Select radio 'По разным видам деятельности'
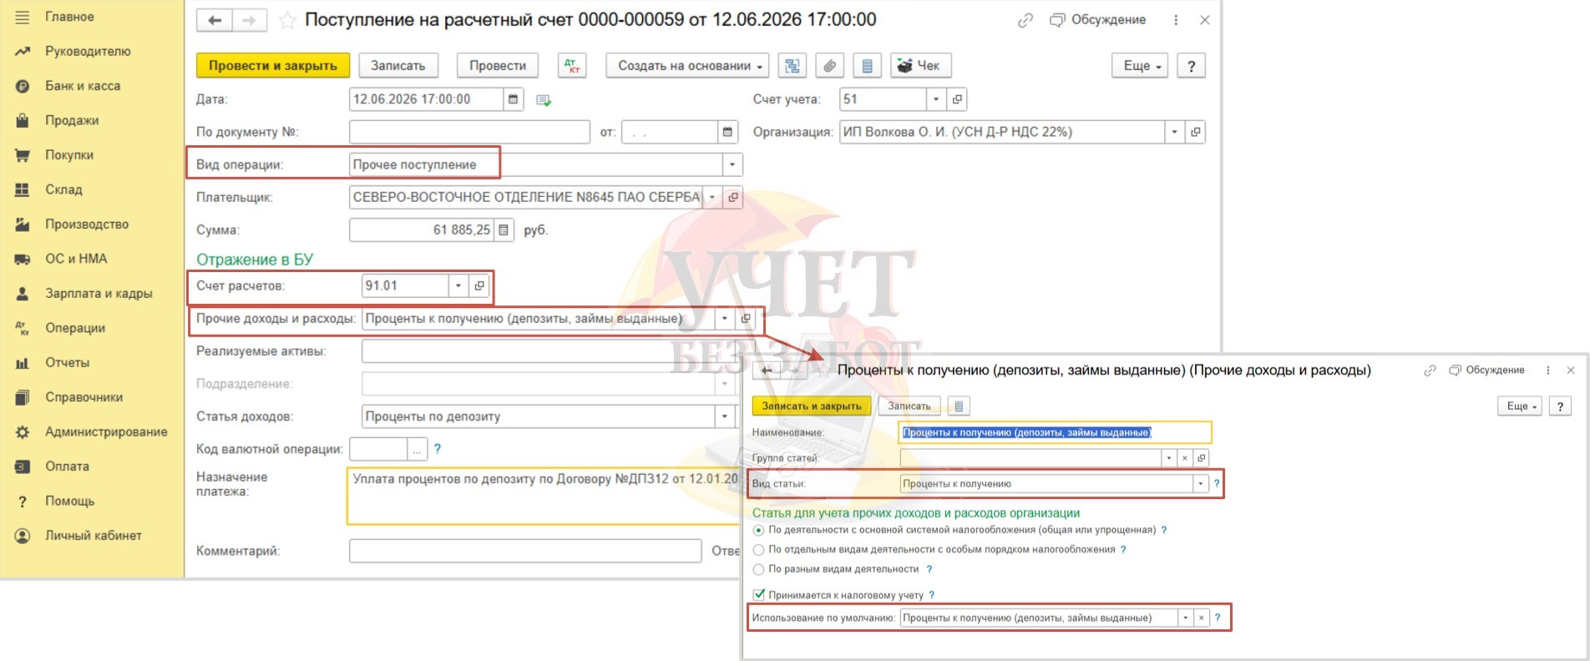The width and height of the screenshot is (1590, 661). (x=758, y=569)
